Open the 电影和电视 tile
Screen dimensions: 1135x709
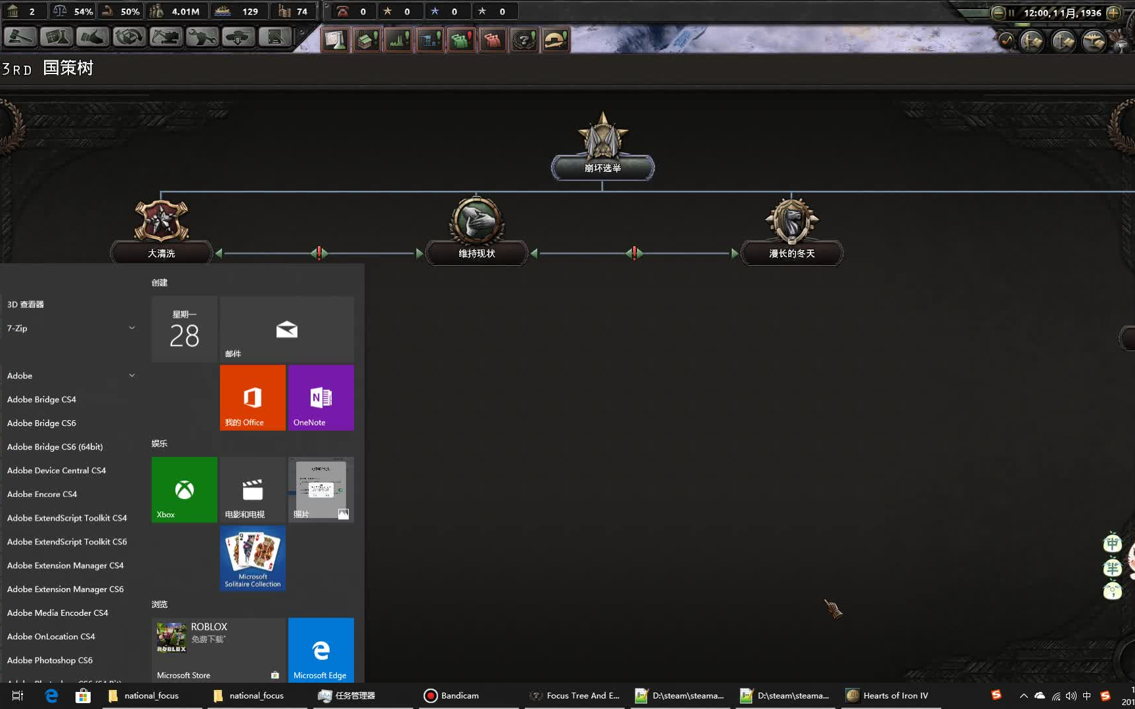253,490
